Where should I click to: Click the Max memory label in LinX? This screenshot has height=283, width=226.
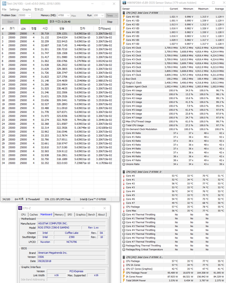pyautogui.click(x=74, y=16)
